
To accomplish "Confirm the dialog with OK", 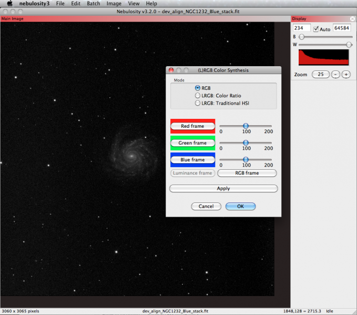I will coord(240,206).
